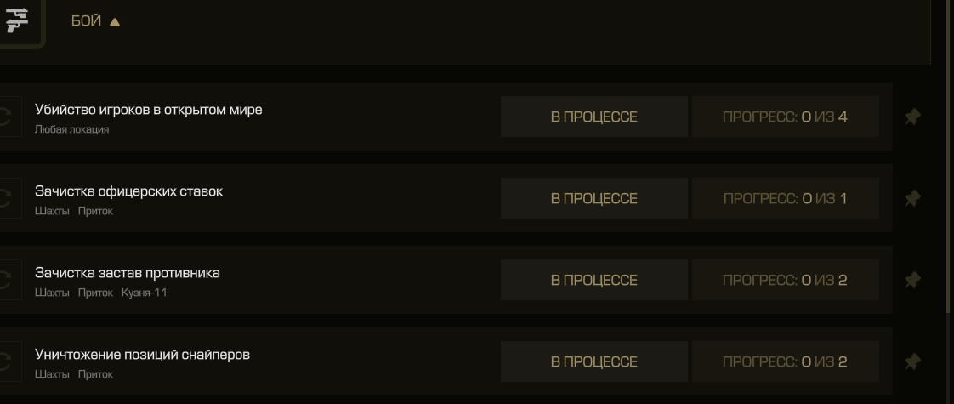The height and width of the screenshot is (404, 954).
Task: Refresh icon for Убийство игроков task
Action: 8,117
